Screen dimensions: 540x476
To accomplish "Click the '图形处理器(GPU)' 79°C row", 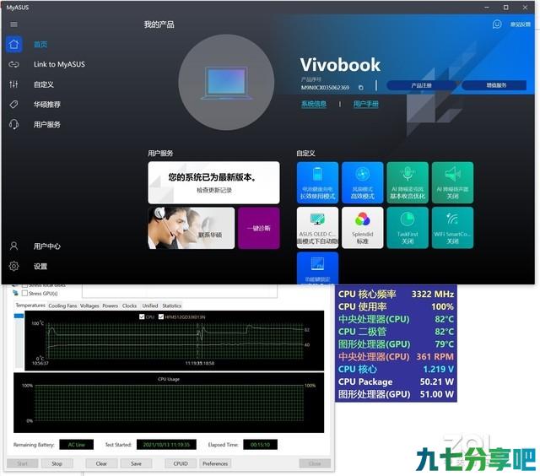I will [396, 344].
